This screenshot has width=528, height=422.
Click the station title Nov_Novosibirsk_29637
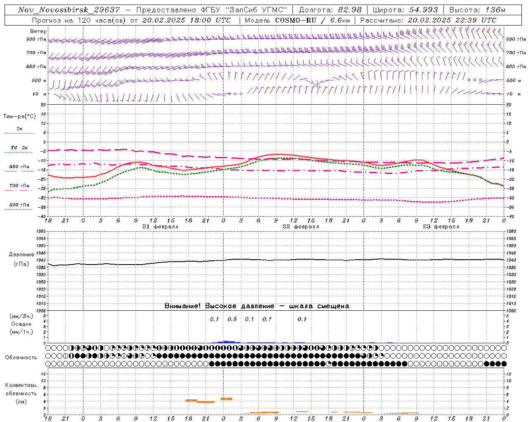[69, 10]
